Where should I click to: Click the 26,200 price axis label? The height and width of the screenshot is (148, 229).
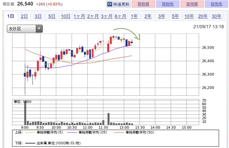point(208,88)
